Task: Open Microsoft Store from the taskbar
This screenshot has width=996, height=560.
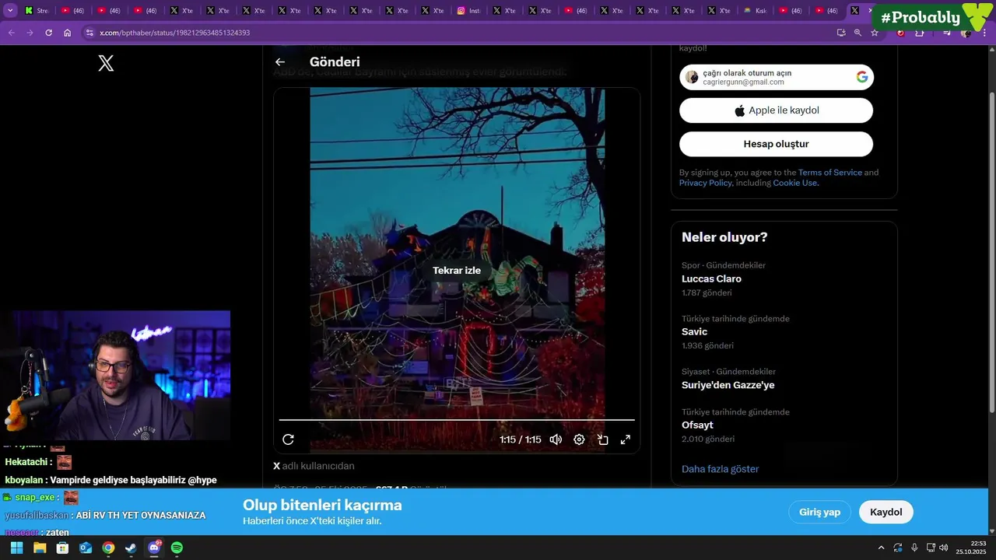Action: point(62,548)
